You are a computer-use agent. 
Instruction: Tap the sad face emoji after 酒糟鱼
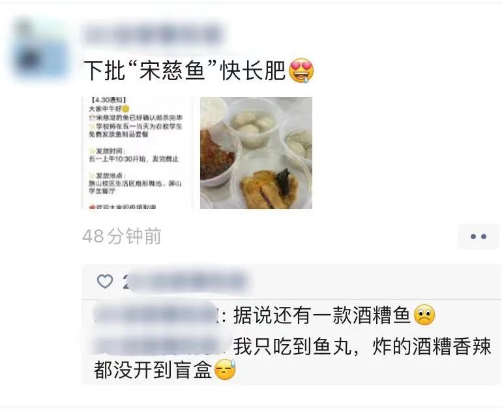click(x=424, y=315)
